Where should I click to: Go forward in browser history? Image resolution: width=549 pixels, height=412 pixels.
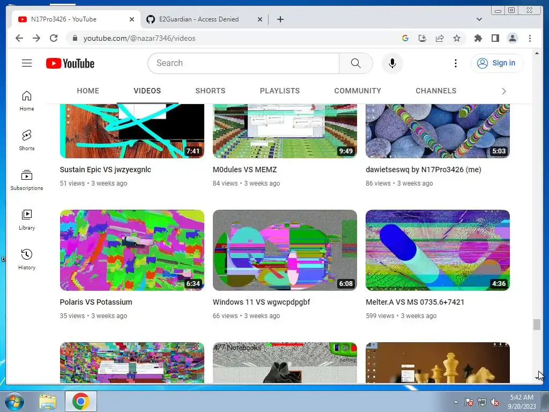click(36, 38)
